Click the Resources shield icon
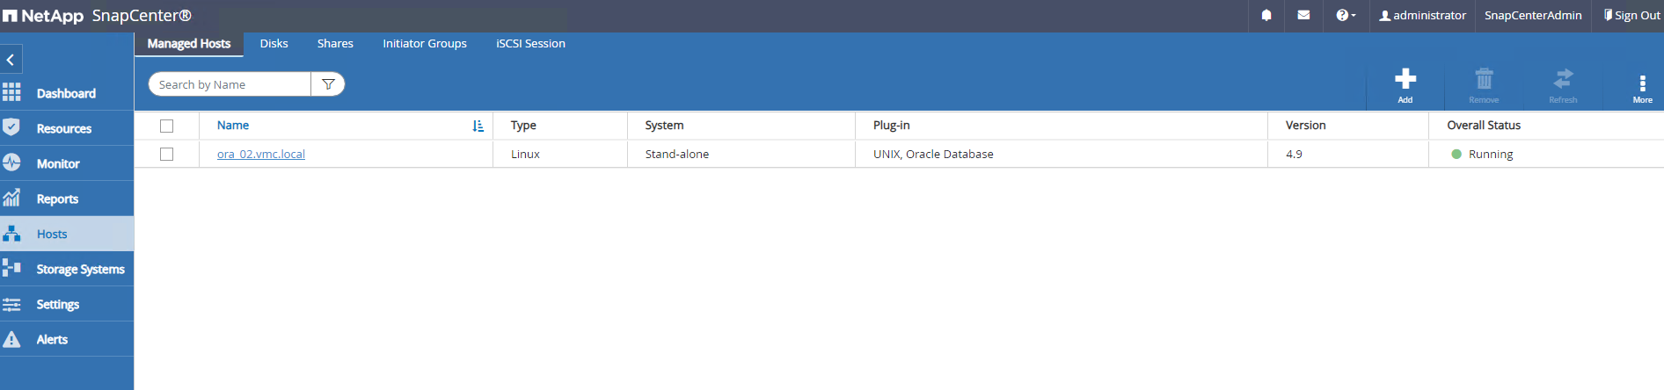This screenshot has width=1664, height=390. point(11,127)
